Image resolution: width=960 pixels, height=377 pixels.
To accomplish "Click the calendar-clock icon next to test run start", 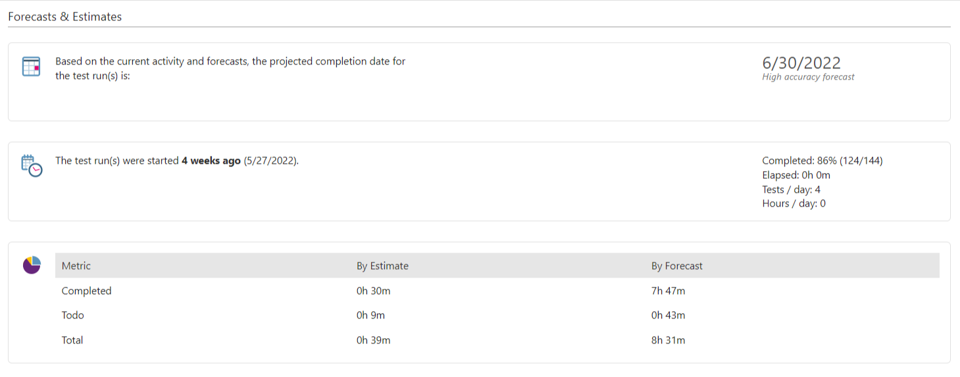I will click(x=32, y=166).
